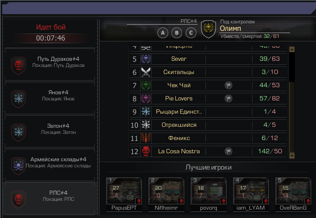Open the Армейские склады#4 battle entry
The image size is (316, 218).
pos(50,165)
